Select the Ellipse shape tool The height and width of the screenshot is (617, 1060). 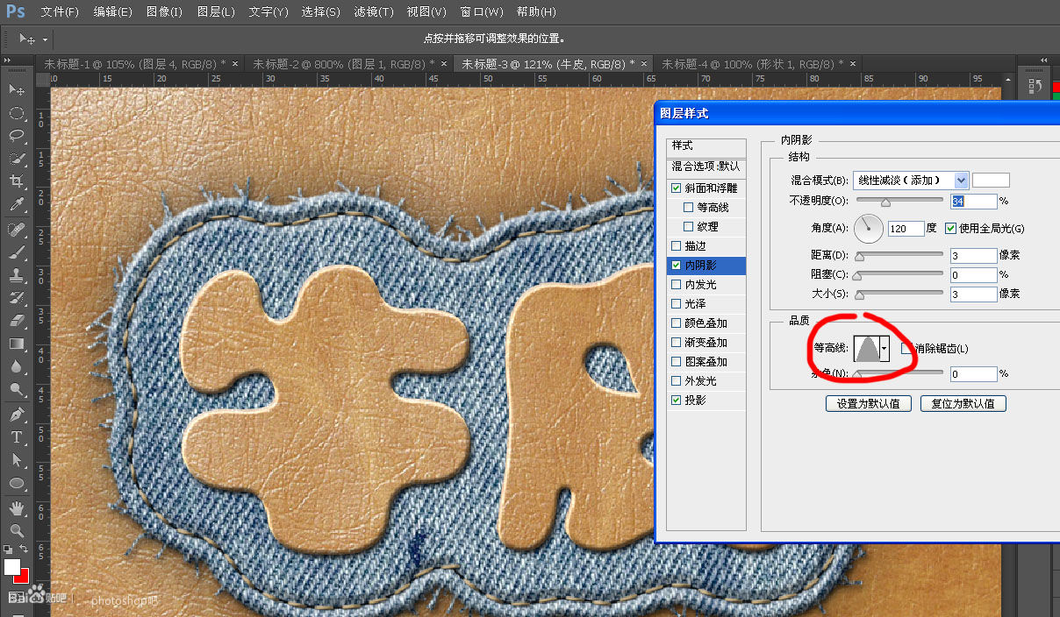click(17, 483)
